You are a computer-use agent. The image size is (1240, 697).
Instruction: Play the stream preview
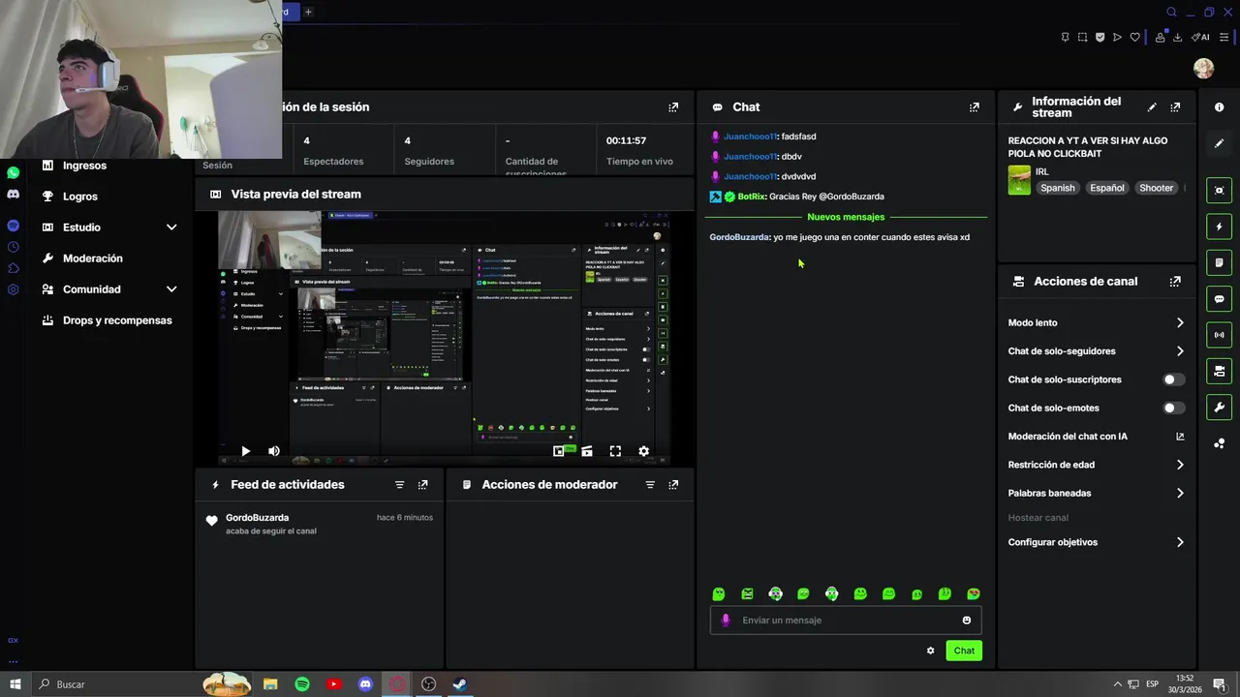point(245,451)
